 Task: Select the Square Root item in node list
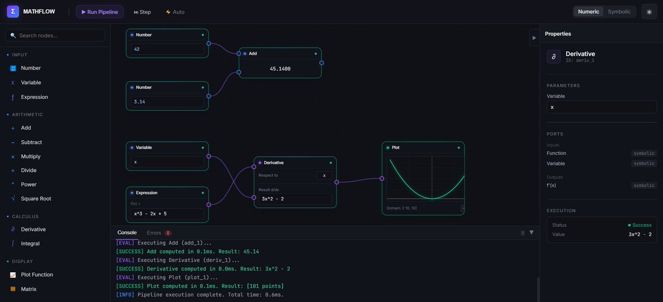coord(55,199)
